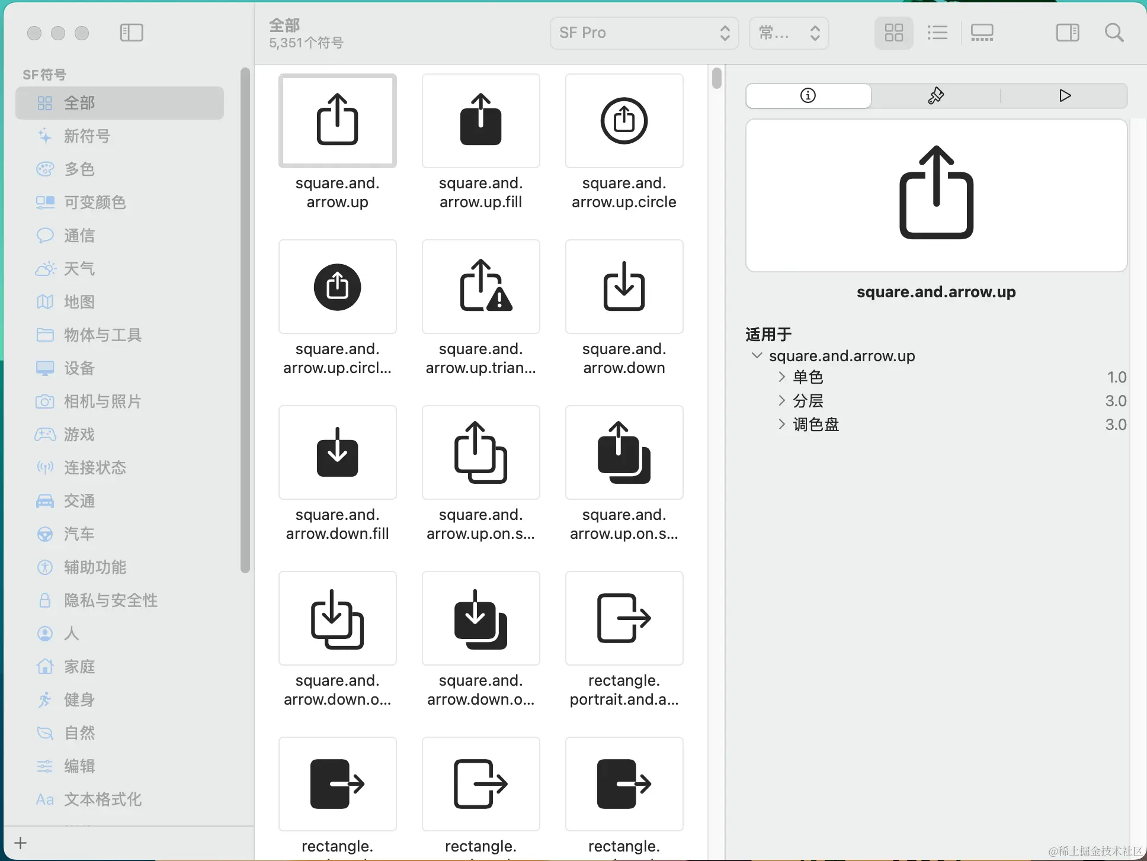Switch to gallery view mode
Image resolution: width=1147 pixels, height=861 pixels.
(x=982, y=33)
